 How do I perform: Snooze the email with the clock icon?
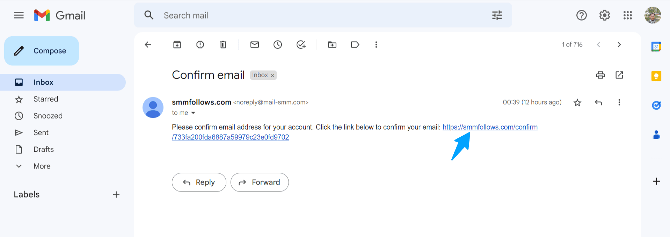click(277, 44)
